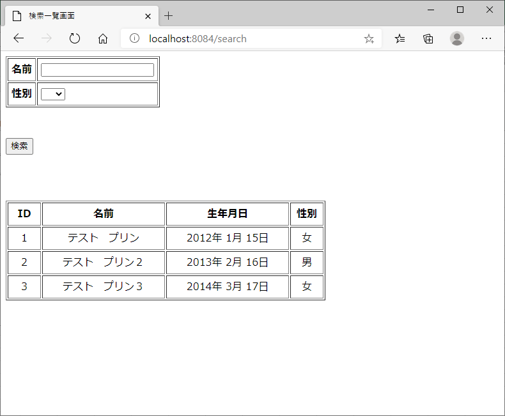Viewport: 505px width, 416px height.
Task: Click the 生年月日 column header
Action: point(228,213)
